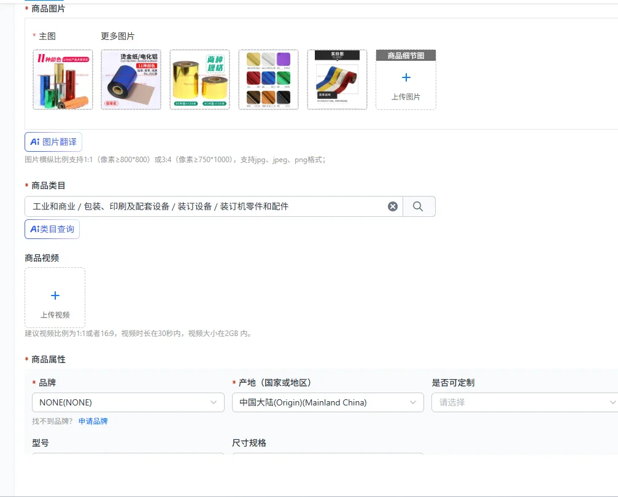Open AI类目查询 tool
This screenshot has height=497, width=618.
pyautogui.click(x=52, y=229)
